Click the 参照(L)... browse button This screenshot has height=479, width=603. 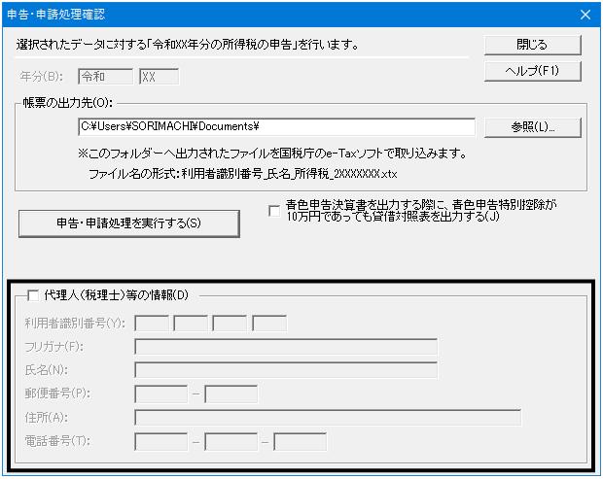point(533,127)
